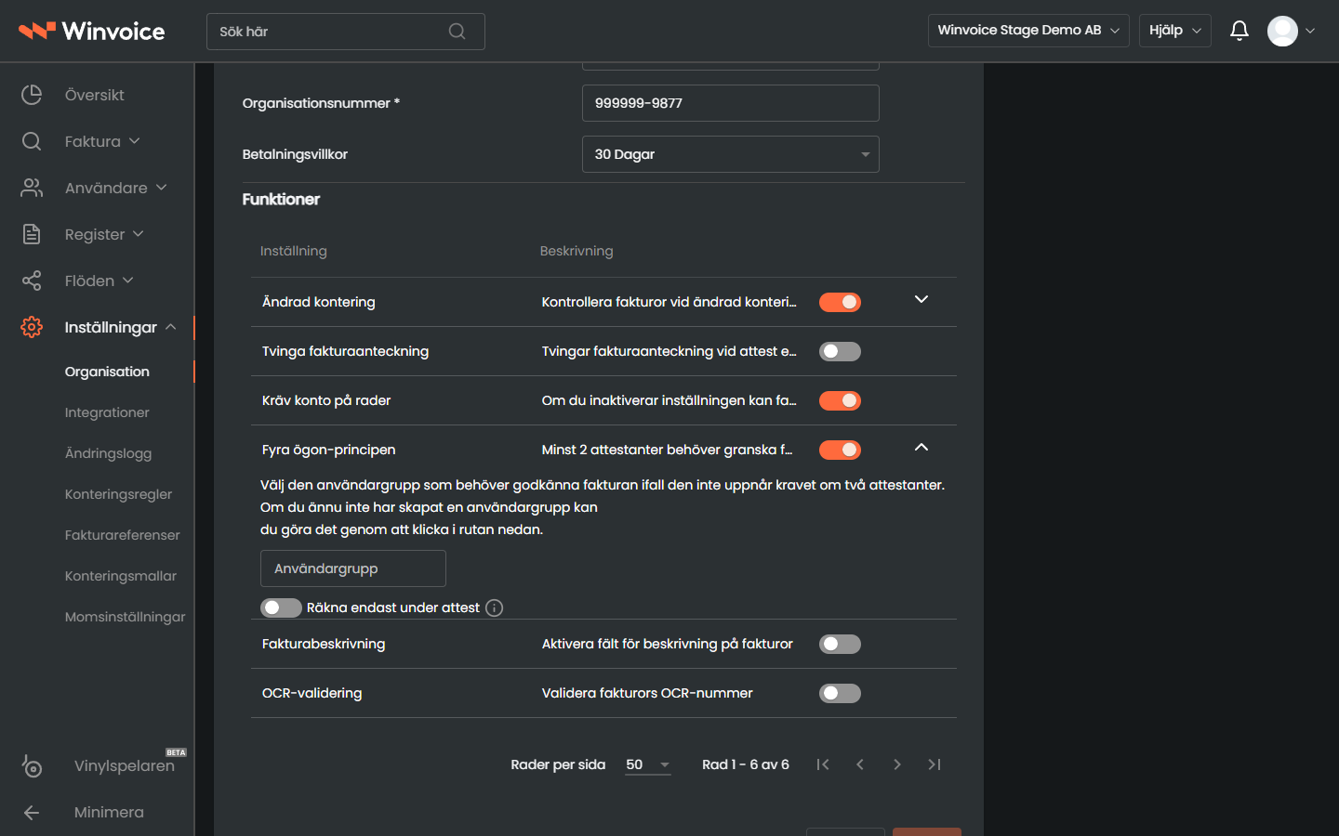Open Ändringslogg in sidebar

tap(108, 453)
